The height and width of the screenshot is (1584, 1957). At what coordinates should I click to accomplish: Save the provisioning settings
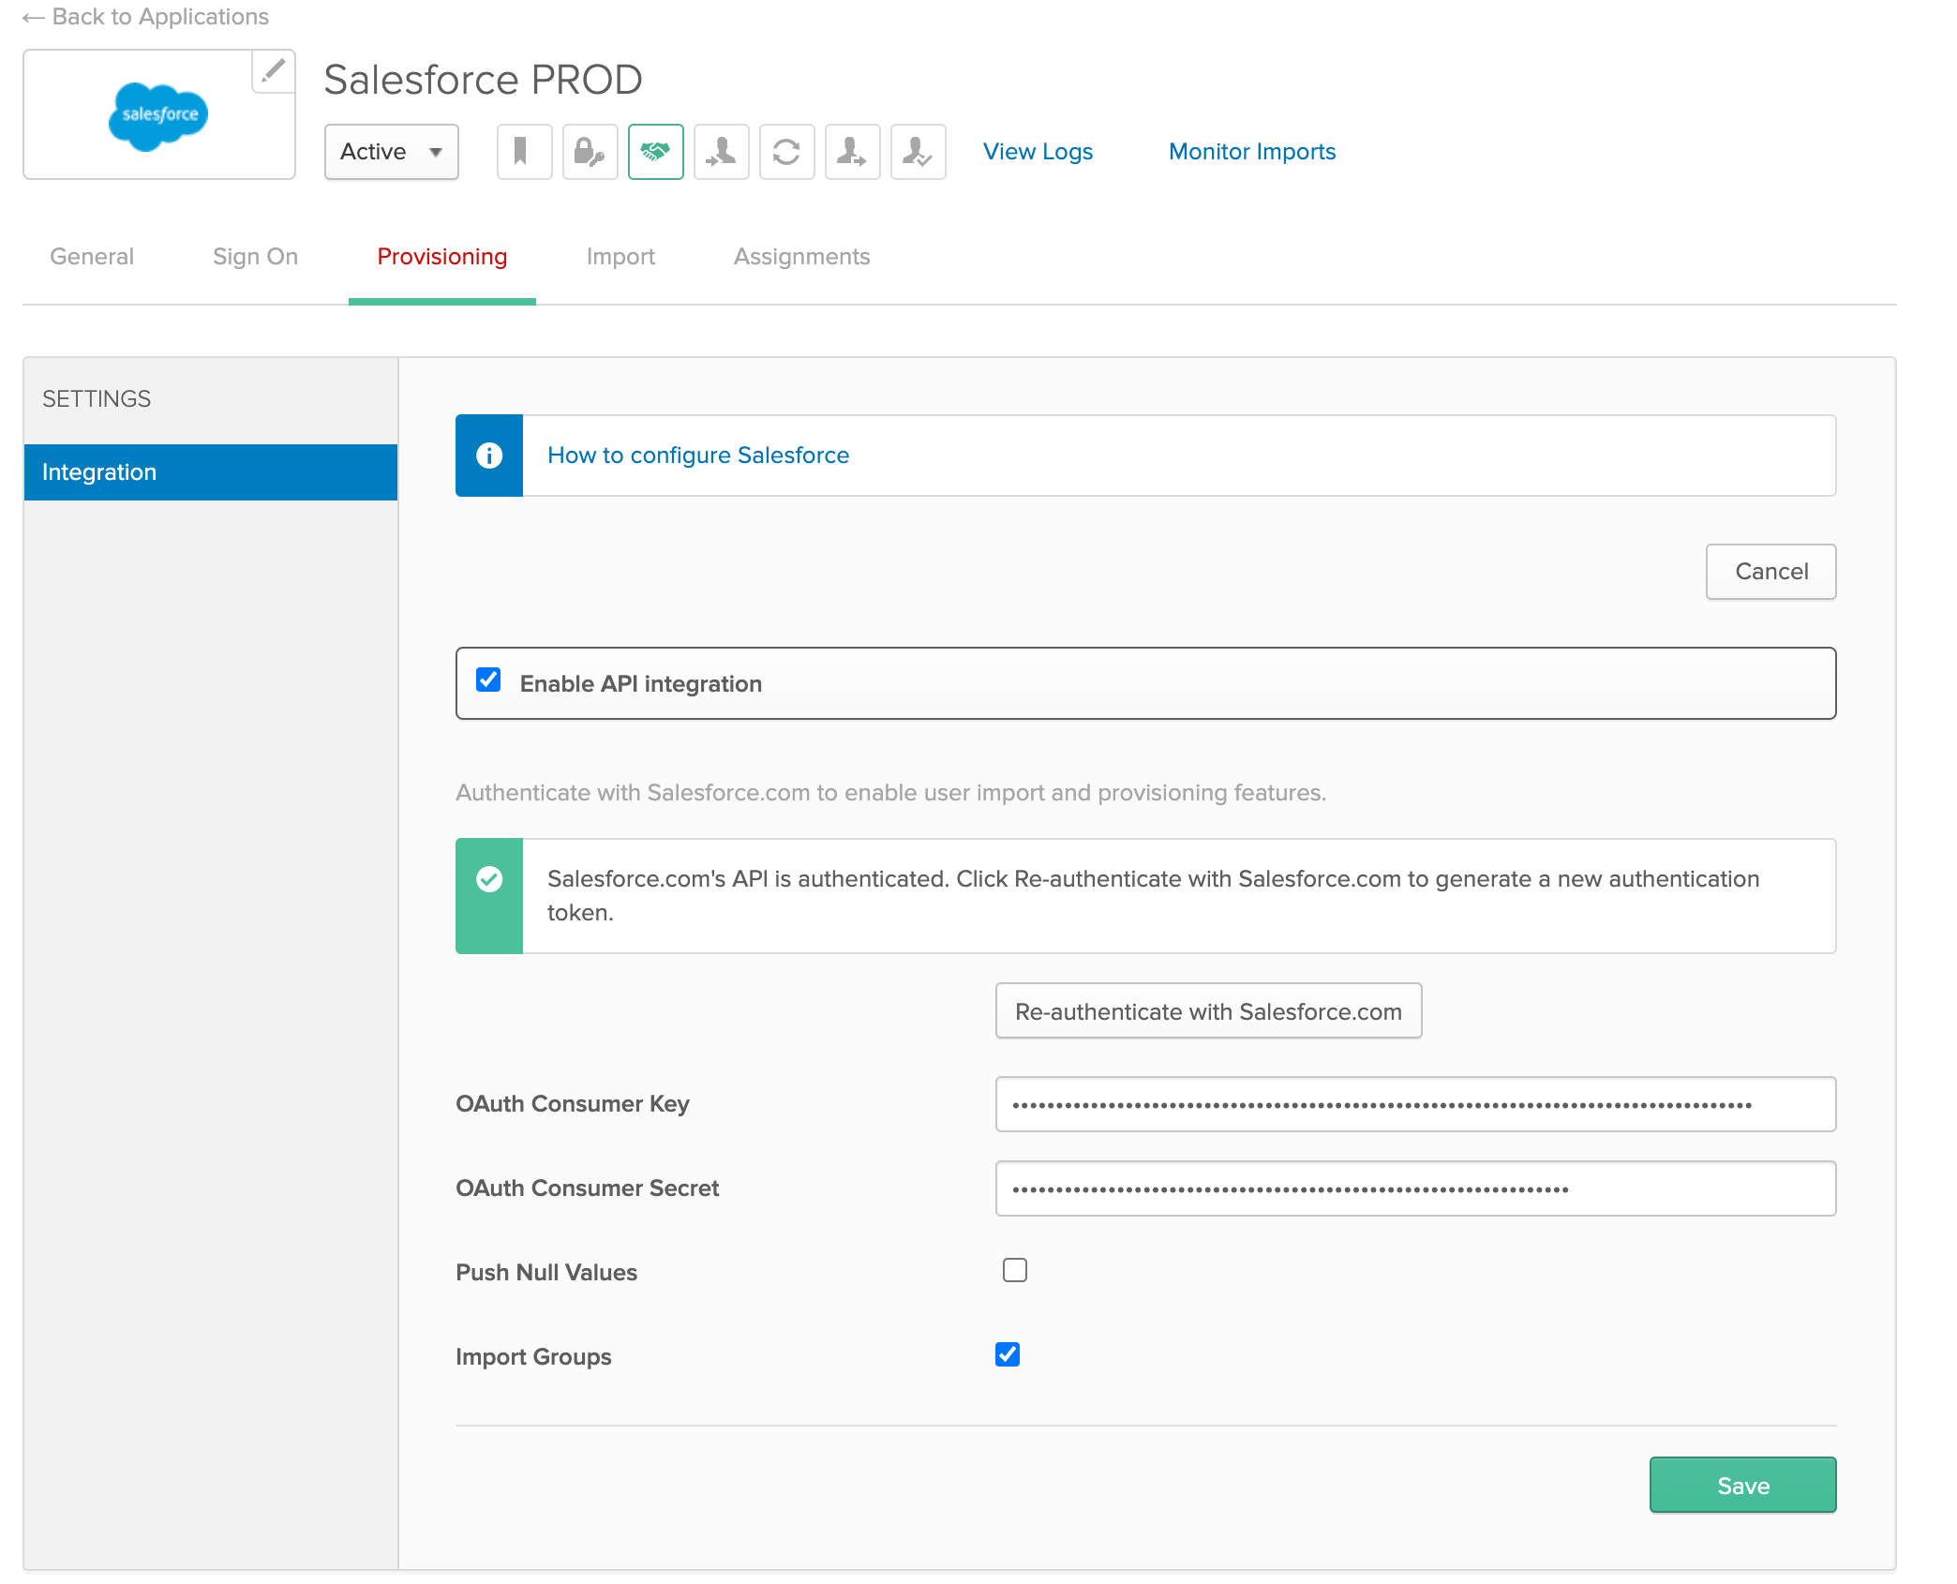coord(1742,1484)
